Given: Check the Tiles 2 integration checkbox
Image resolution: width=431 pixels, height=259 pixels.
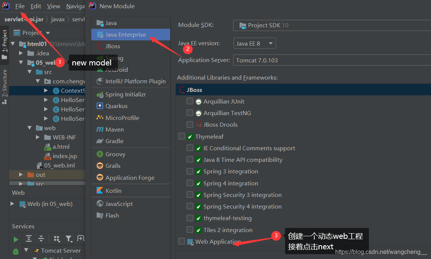Looking at the screenshot, I should point(190,229).
